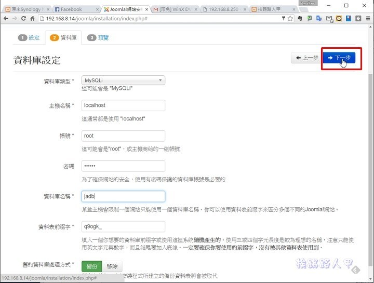Viewport: 374px width, 283px height.
Task: Open the Gmail mail checker extension
Action: (x=329, y=19)
